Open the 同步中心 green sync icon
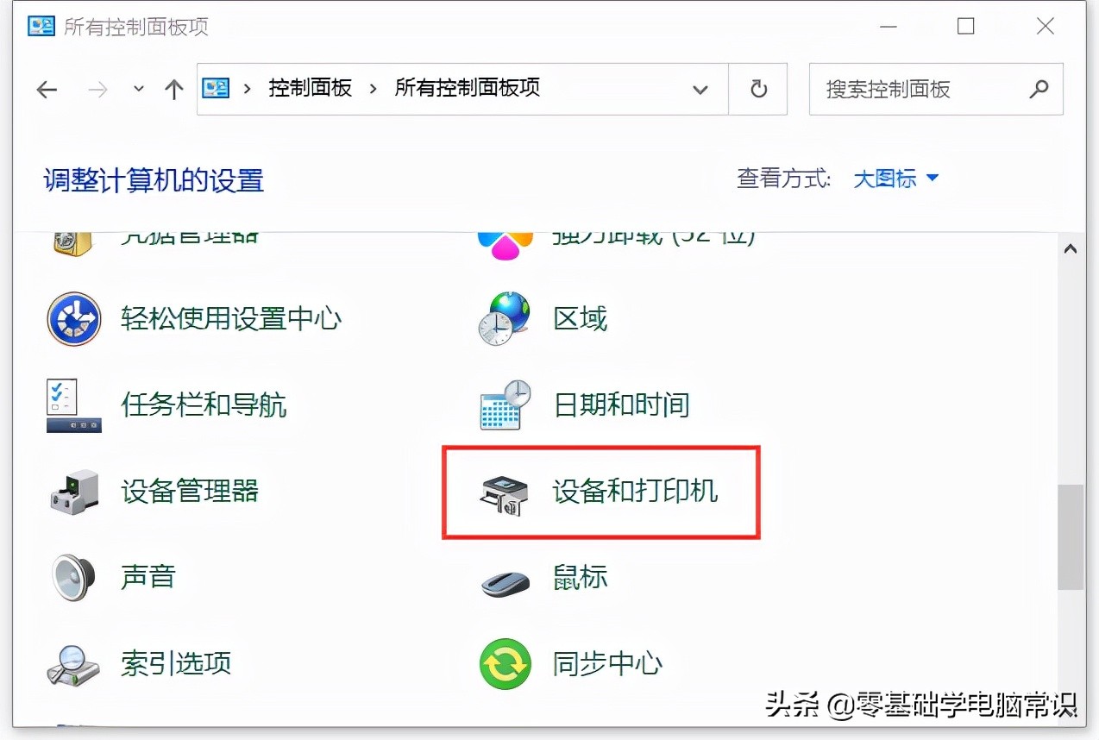 click(505, 664)
